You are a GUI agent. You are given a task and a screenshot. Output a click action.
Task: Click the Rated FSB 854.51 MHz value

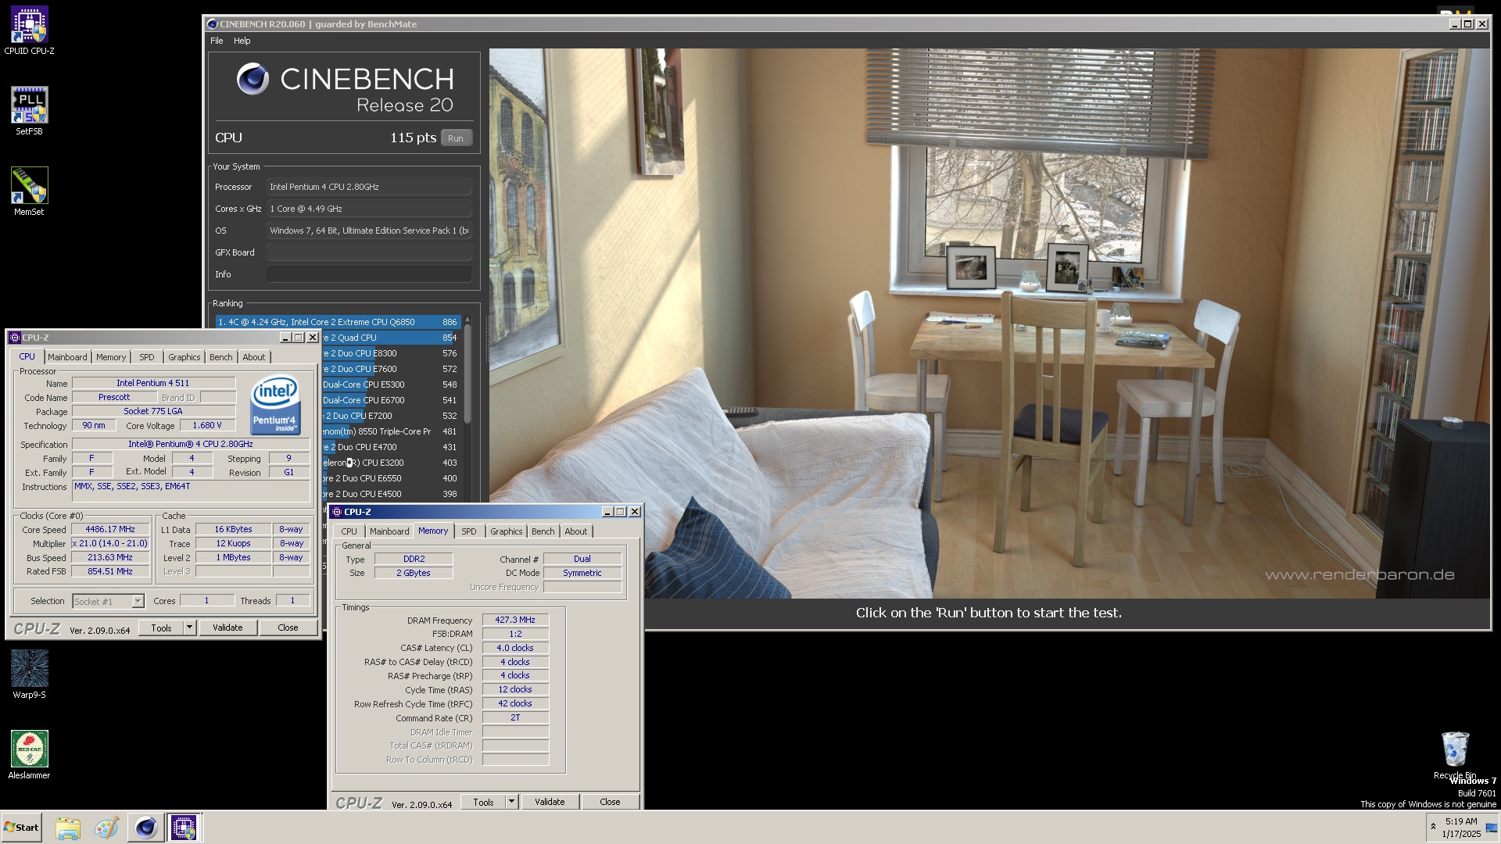coord(110,571)
